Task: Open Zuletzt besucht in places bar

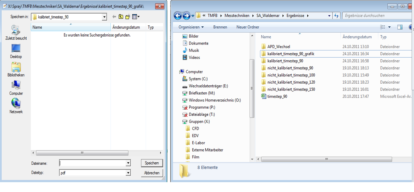Action: (16, 33)
